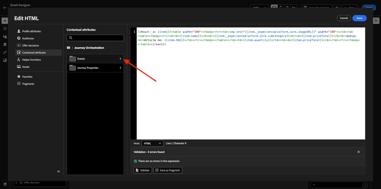
Task: Select Contextual attributes menu item
Action: [x=39, y=53]
